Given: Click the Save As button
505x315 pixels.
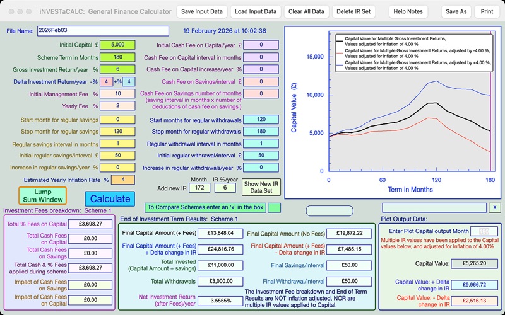Looking at the screenshot, I should pos(456,11).
